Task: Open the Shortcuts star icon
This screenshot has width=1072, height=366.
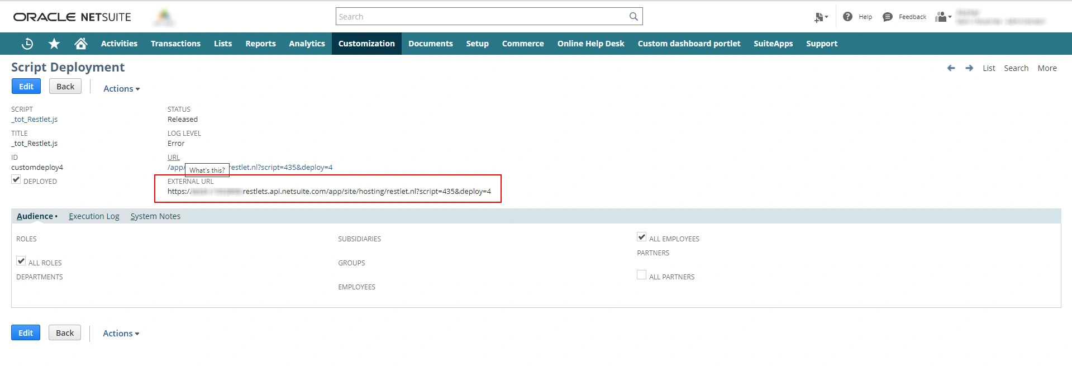Action: (54, 44)
